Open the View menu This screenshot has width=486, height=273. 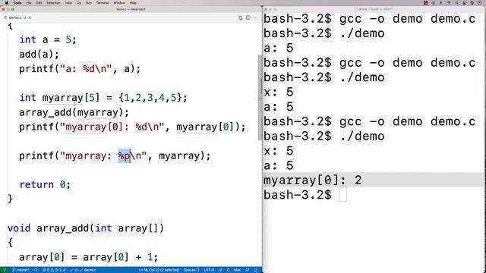pos(68,3)
